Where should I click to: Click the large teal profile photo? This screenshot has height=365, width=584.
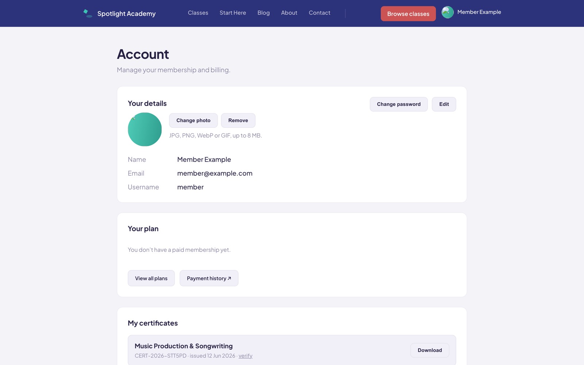[145, 129]
